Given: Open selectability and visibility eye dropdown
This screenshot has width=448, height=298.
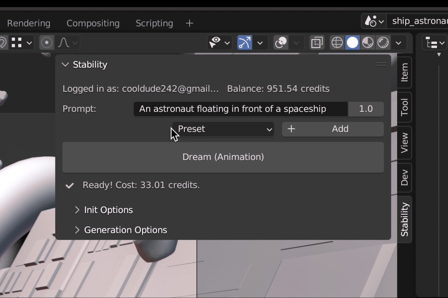Looking at the screenshot, I should tap(219, 43).
